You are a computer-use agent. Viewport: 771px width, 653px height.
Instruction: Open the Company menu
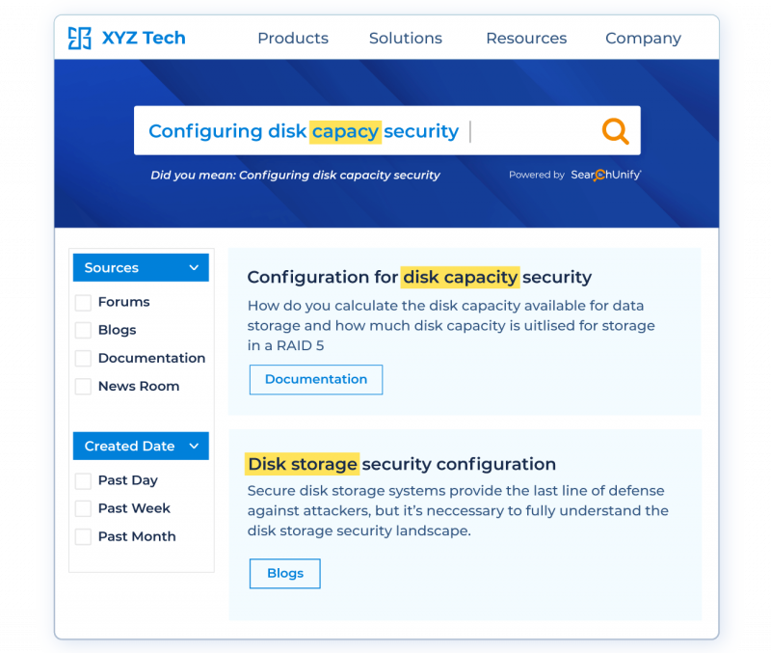(x=643, y=39)
